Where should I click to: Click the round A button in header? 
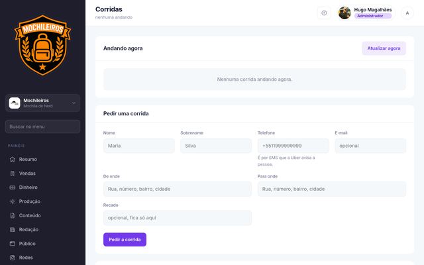(x=407, y=13)
